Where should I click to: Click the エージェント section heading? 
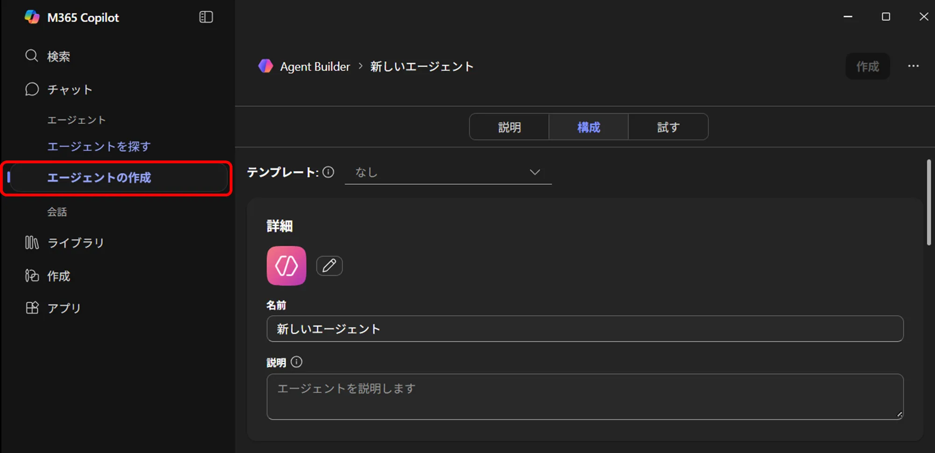tap(77, 120)
